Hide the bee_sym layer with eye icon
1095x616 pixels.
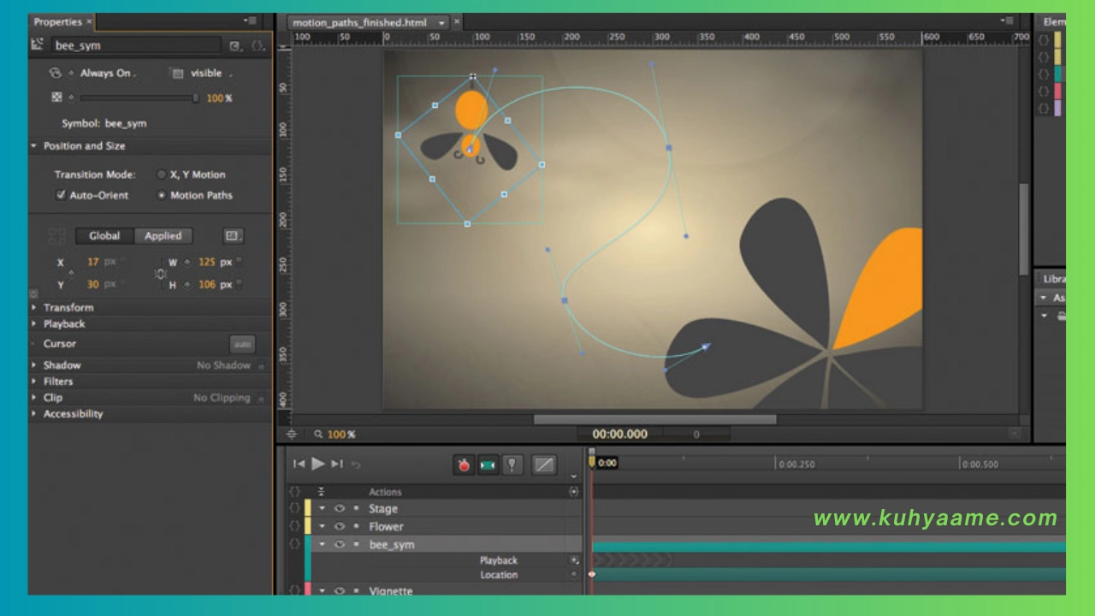(x=340, y=544)
